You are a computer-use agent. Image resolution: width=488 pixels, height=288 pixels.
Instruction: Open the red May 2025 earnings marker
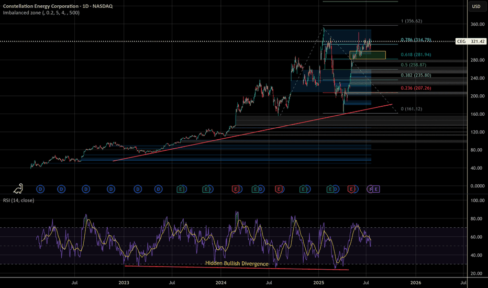pos(351,189)
